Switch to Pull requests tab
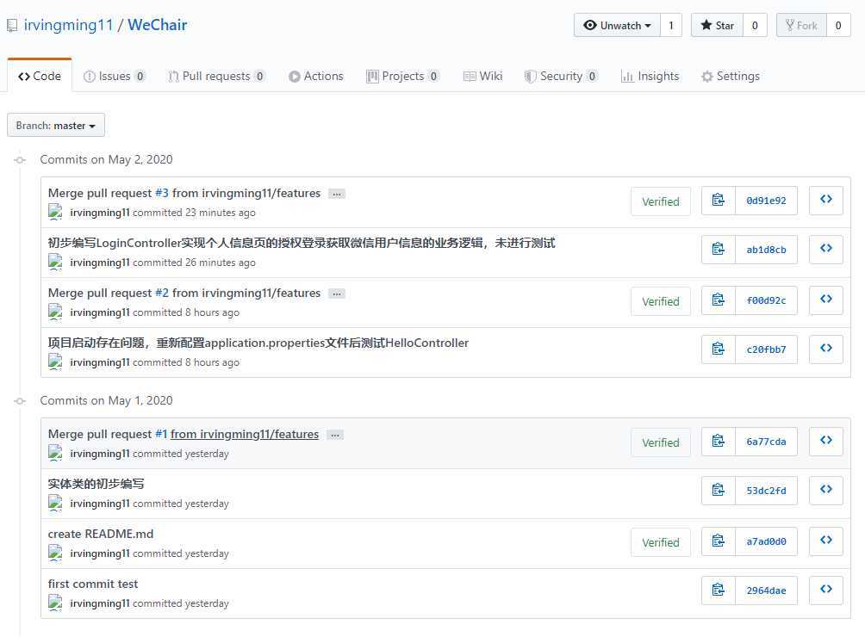This screenshot has height=643, width=865. coord(216,76)
